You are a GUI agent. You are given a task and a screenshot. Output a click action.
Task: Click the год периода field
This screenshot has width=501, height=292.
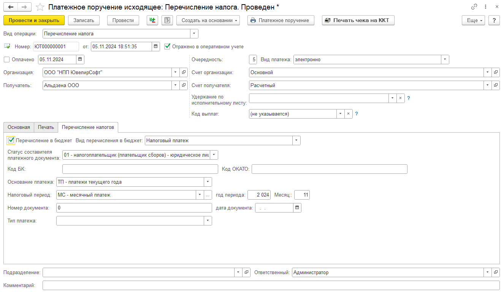point(259,195)
